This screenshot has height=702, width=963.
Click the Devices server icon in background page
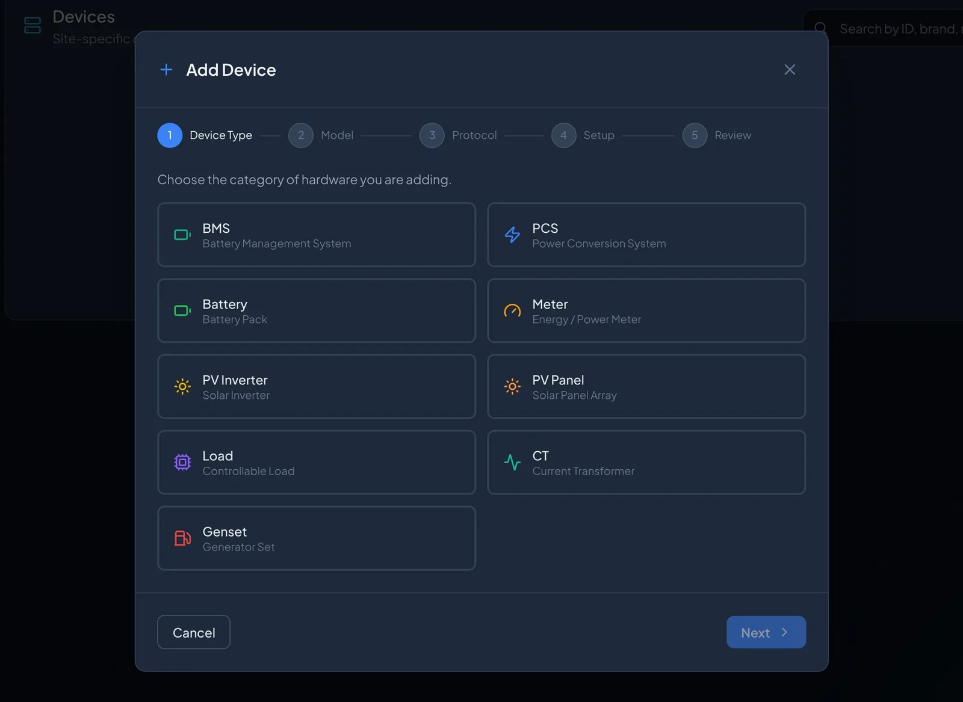pyautogui.click(x=33, y=25)
